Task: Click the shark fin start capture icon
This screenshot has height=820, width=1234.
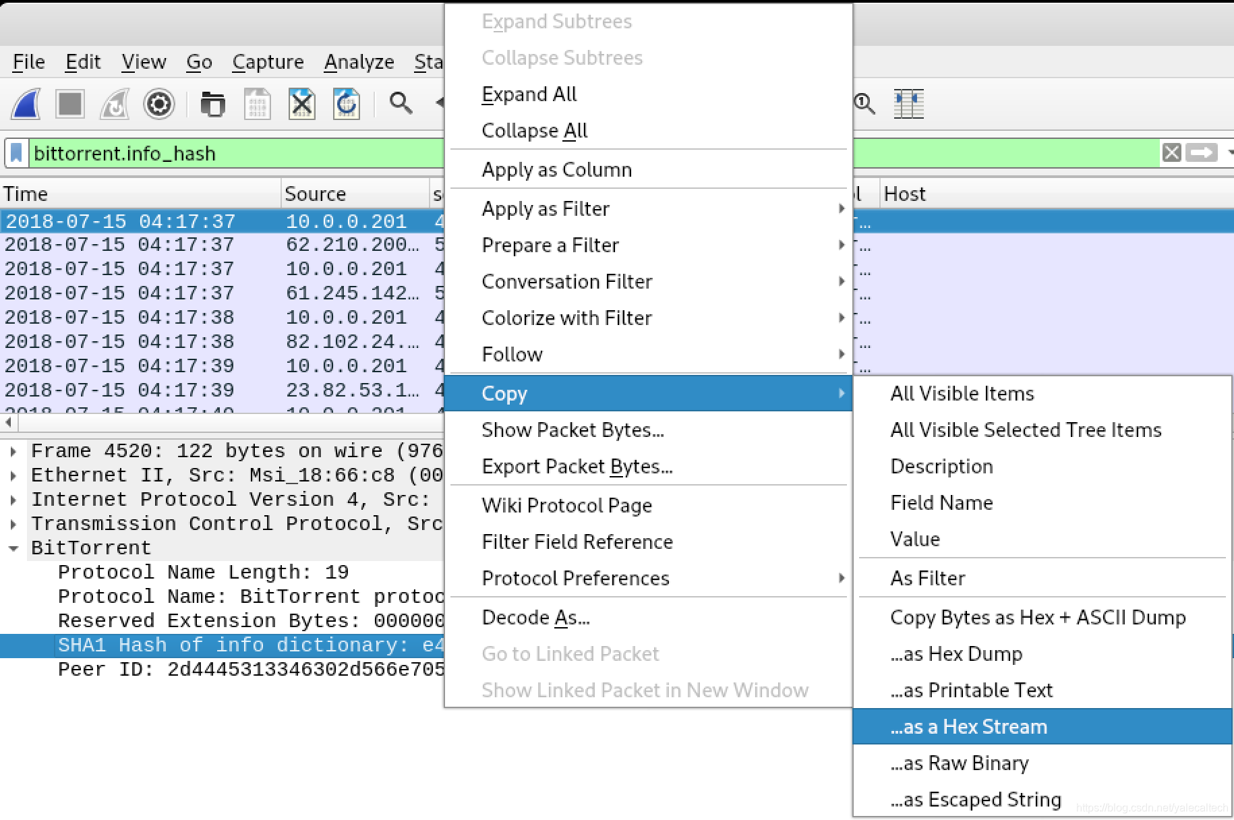Action: (26, 104)
